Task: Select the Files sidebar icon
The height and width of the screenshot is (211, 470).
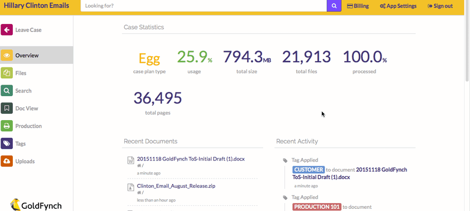Action: 6,73
